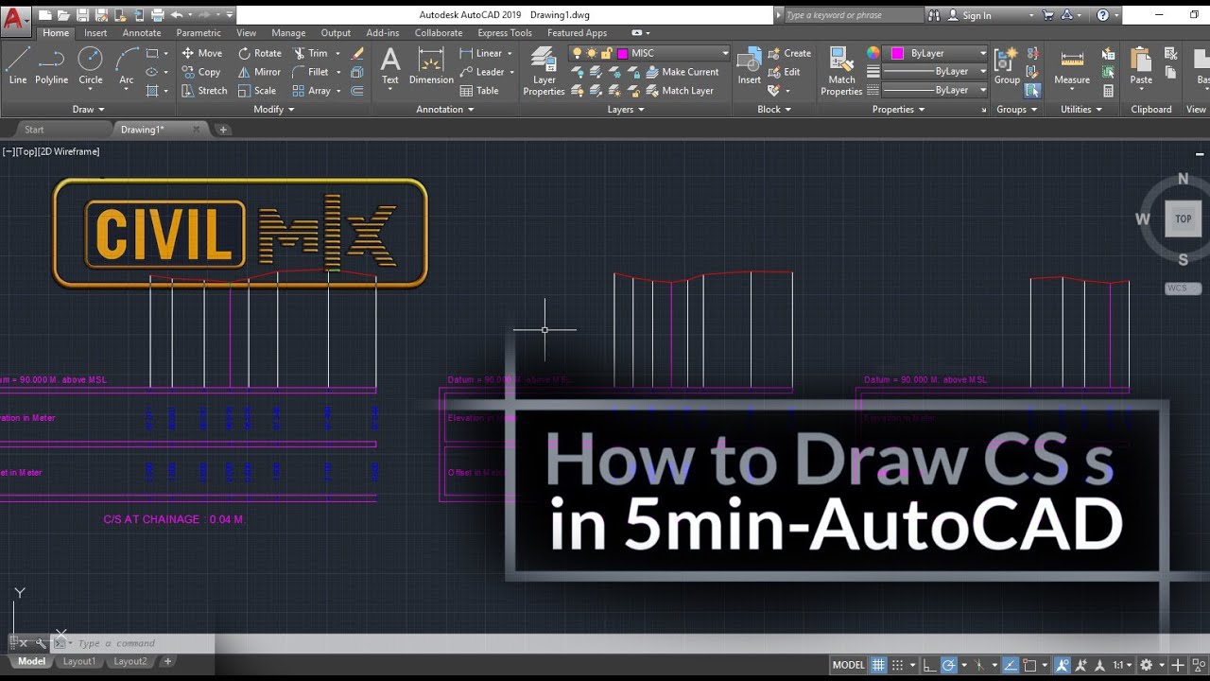Screen dimensions: 1210x681
Task: Click MODEL space button in status bar
Action: coord(848,665)
